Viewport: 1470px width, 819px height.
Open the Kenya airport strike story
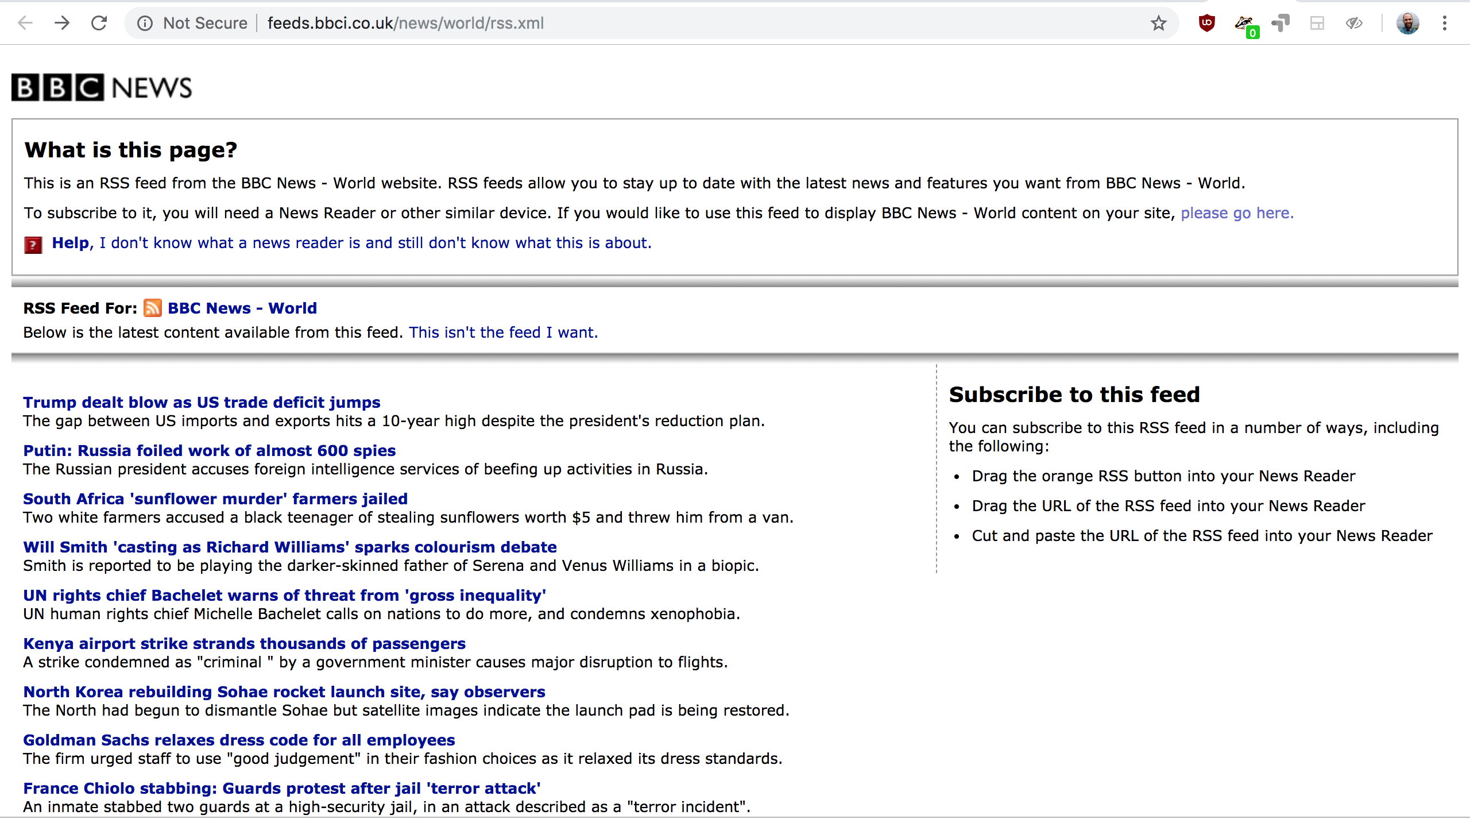click(x=244, y=643)
